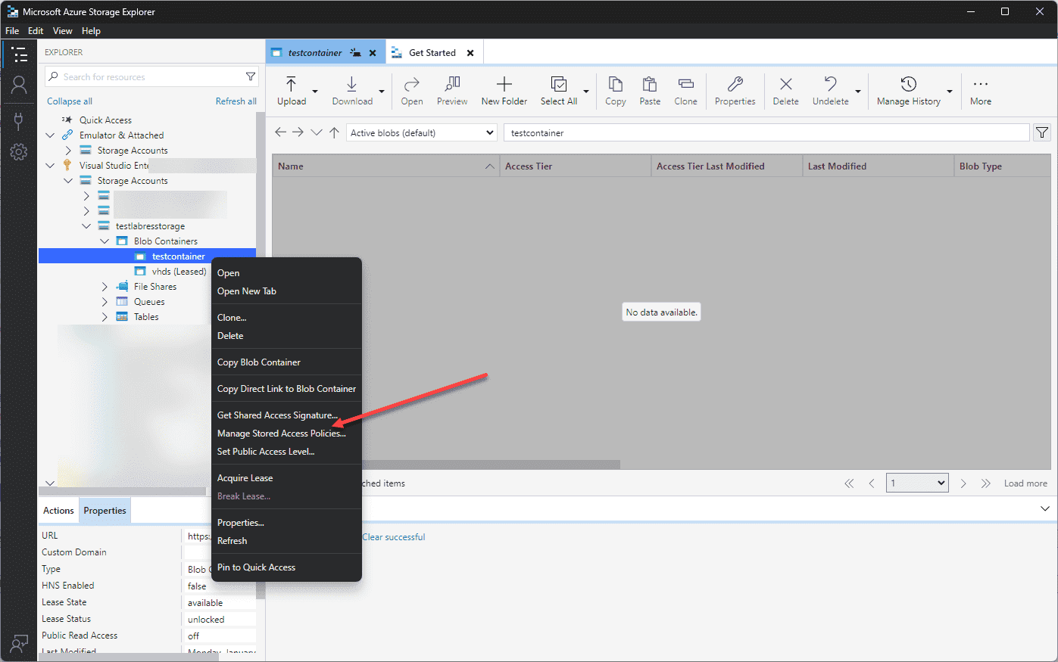Click the Collapse all link
This screenshot has width=1058, height=662.
coord(70,101)
